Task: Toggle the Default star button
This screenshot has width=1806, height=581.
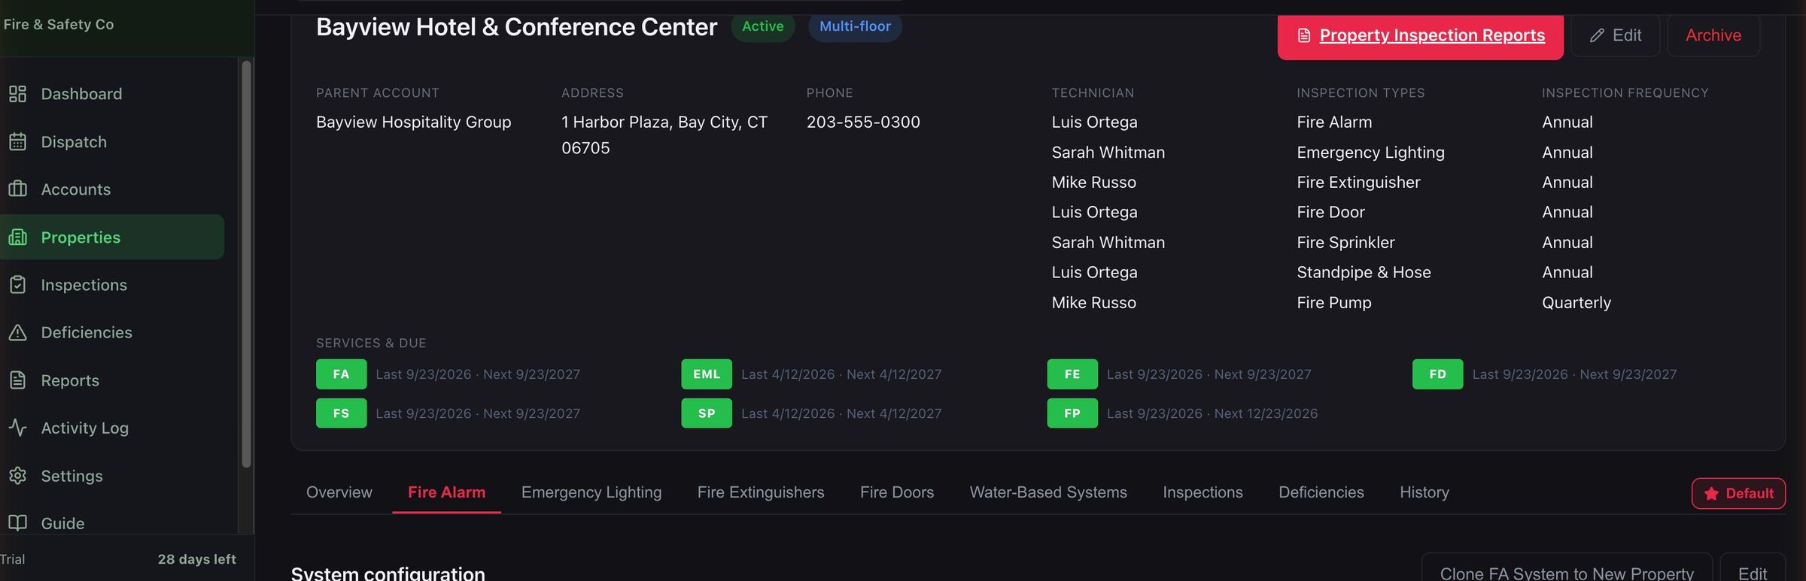Action: tap(1738, 494)
